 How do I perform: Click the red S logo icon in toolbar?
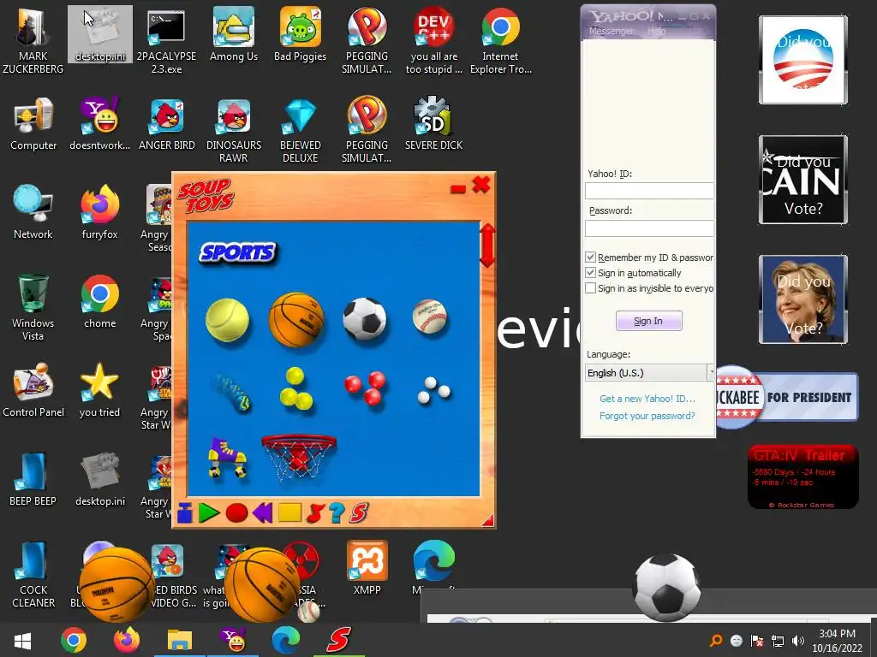pyautogui.click(x=359, y=512)
